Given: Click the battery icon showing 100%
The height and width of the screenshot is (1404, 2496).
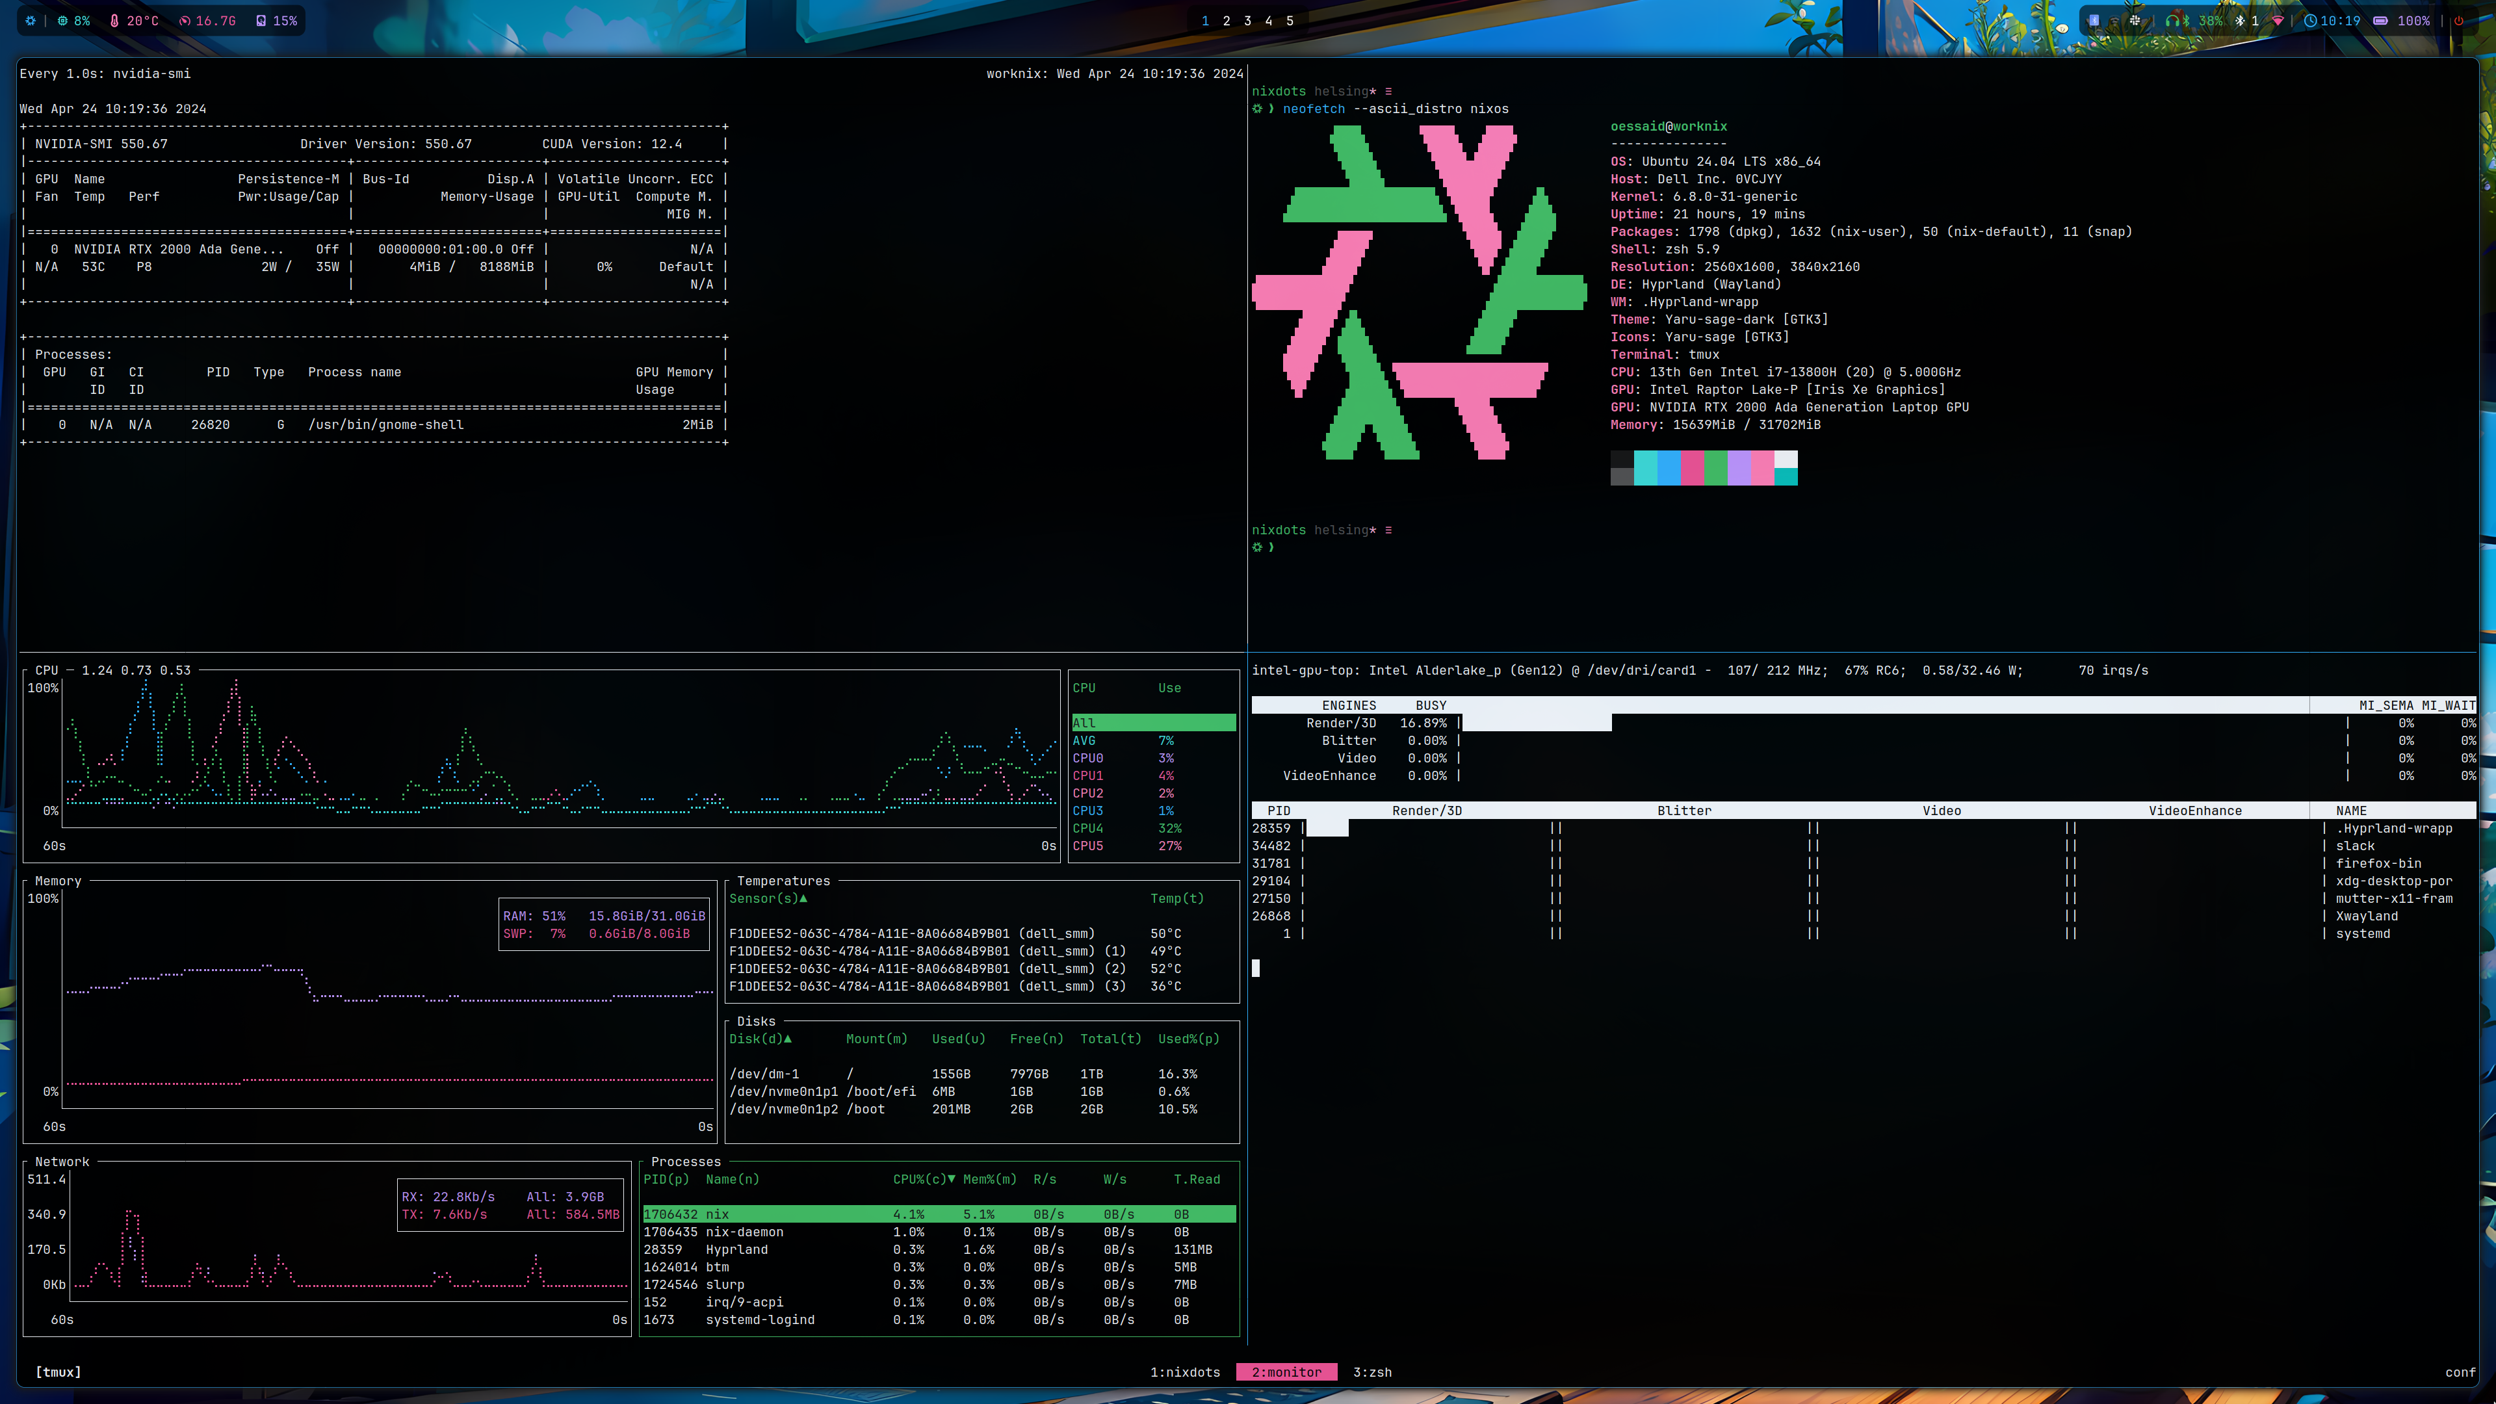Looking at the screenshot, I should pos(2380,20).
